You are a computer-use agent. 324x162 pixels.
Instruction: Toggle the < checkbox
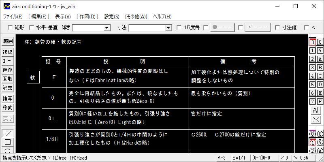click(307, 28)
